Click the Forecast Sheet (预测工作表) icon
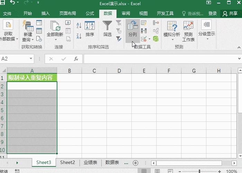 pos(188,30)
